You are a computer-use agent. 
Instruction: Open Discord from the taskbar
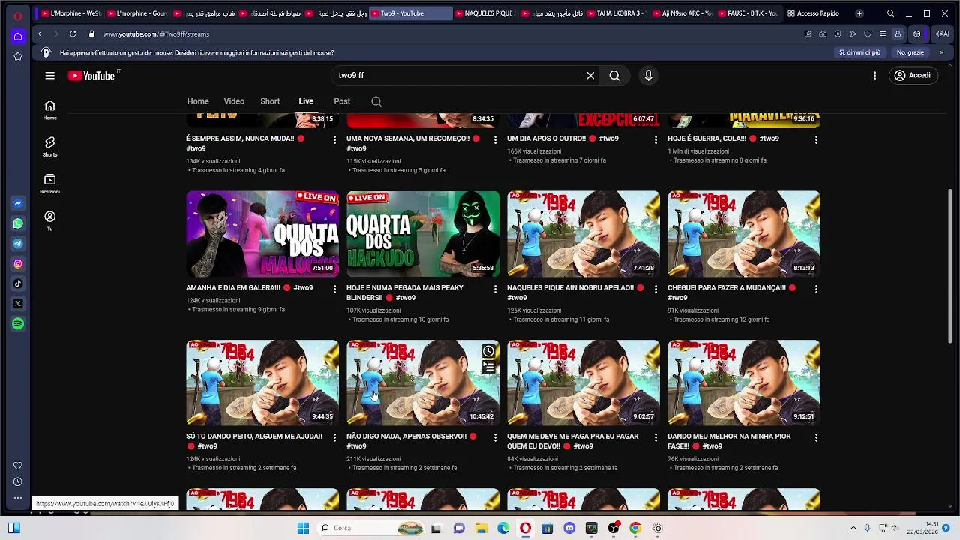[569, 528]
